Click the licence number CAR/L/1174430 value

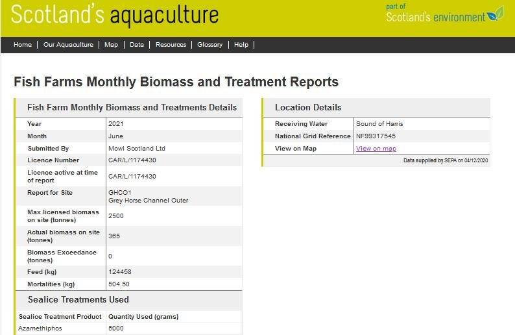coord(132,160)
